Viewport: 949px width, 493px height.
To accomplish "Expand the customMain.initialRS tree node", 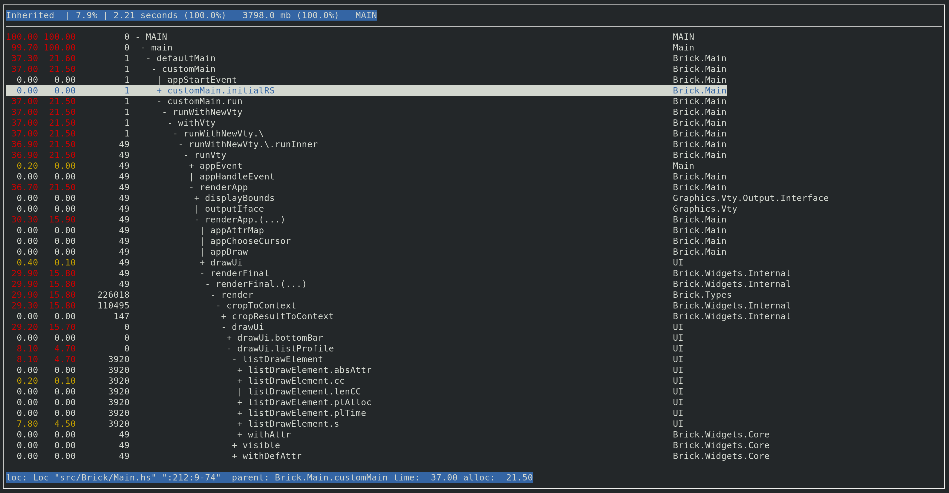I will point(159,90).
